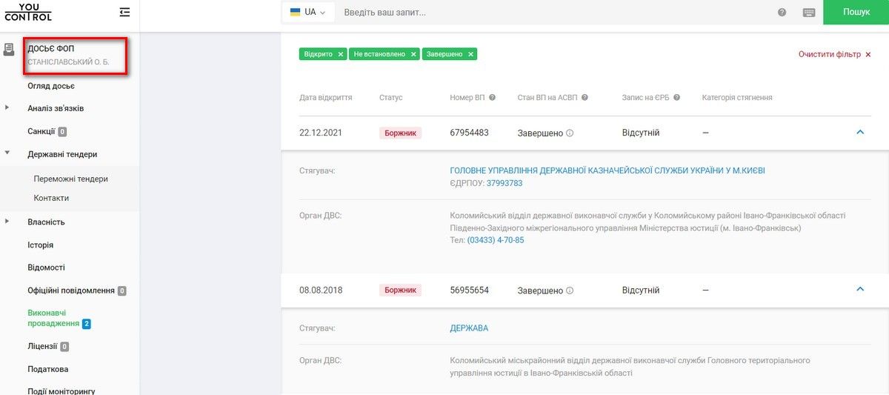Remove the Завершено filter tag
The height and width of the screenshot is (395, 889).
(470, 54)
